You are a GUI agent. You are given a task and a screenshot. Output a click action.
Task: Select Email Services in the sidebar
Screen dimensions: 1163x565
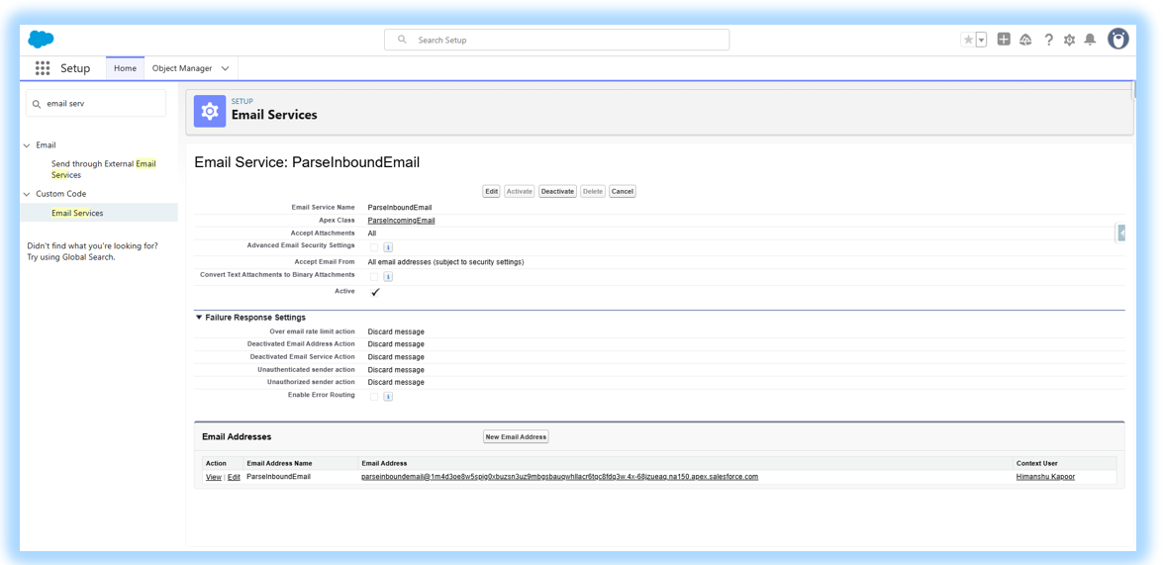77,213
